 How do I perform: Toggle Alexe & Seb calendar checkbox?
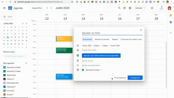click(4, 75)
